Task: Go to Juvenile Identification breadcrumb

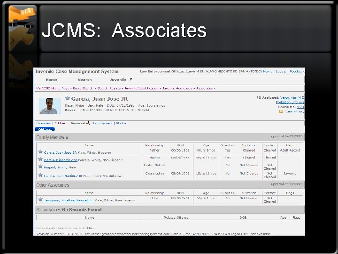Action: [x=141, y=88]
